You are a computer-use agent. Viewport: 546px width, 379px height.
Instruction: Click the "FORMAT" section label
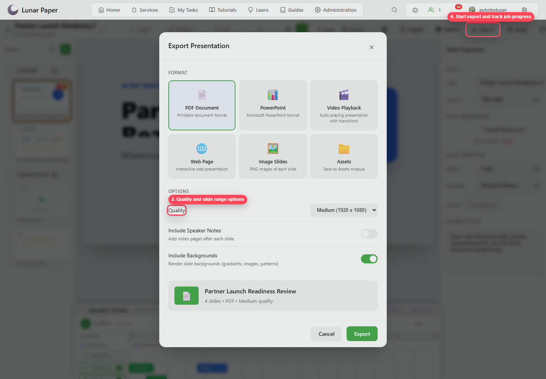tap(178, 72)
